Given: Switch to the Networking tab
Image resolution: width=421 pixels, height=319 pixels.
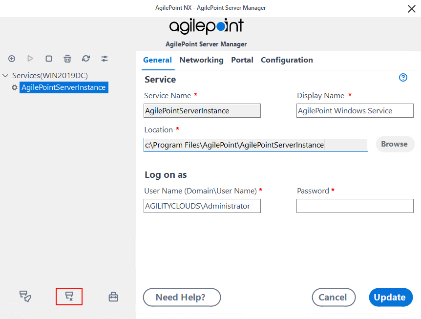Looking at the screenshot, I should point(201,60).
